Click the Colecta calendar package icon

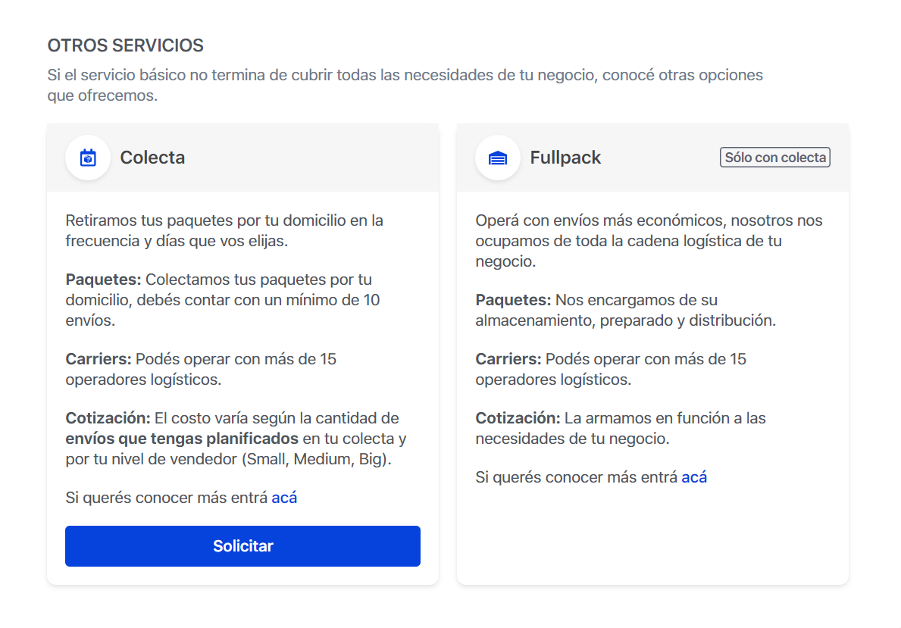(x=88, y=158)
